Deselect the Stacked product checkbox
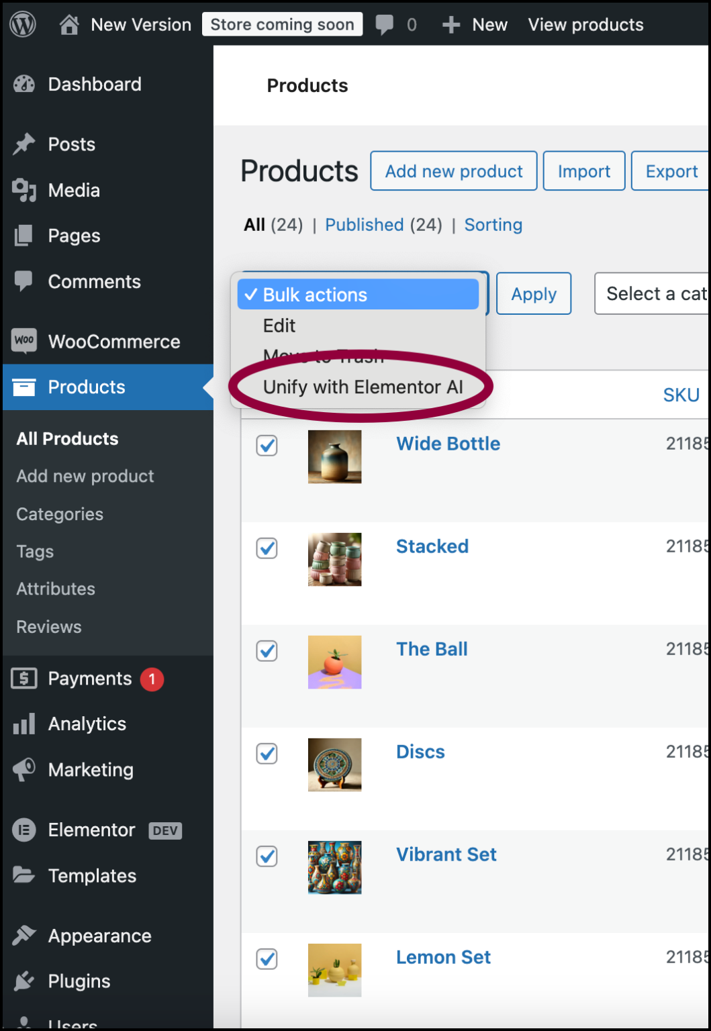Viewport: 711px width, 1031px height. pos(267,548)
